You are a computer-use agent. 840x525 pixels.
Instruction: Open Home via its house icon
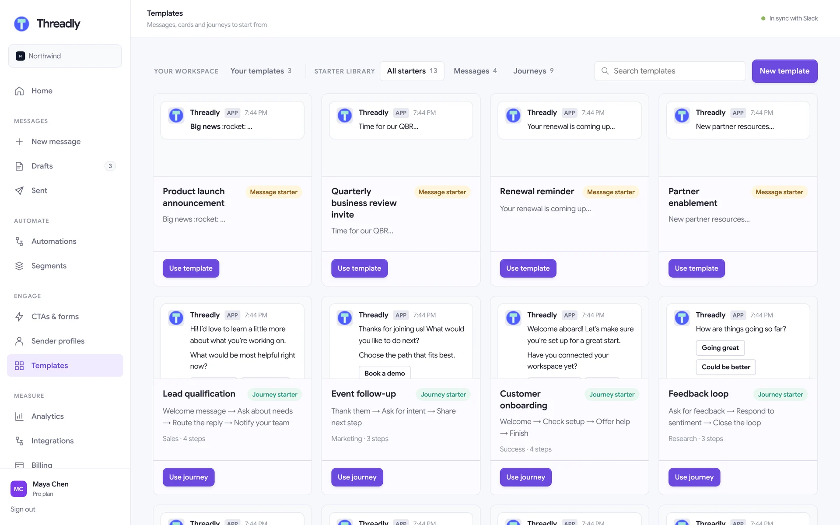click(x=19, y=91)
